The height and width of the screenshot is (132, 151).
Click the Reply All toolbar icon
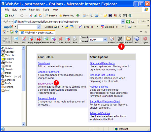(38, 40)
